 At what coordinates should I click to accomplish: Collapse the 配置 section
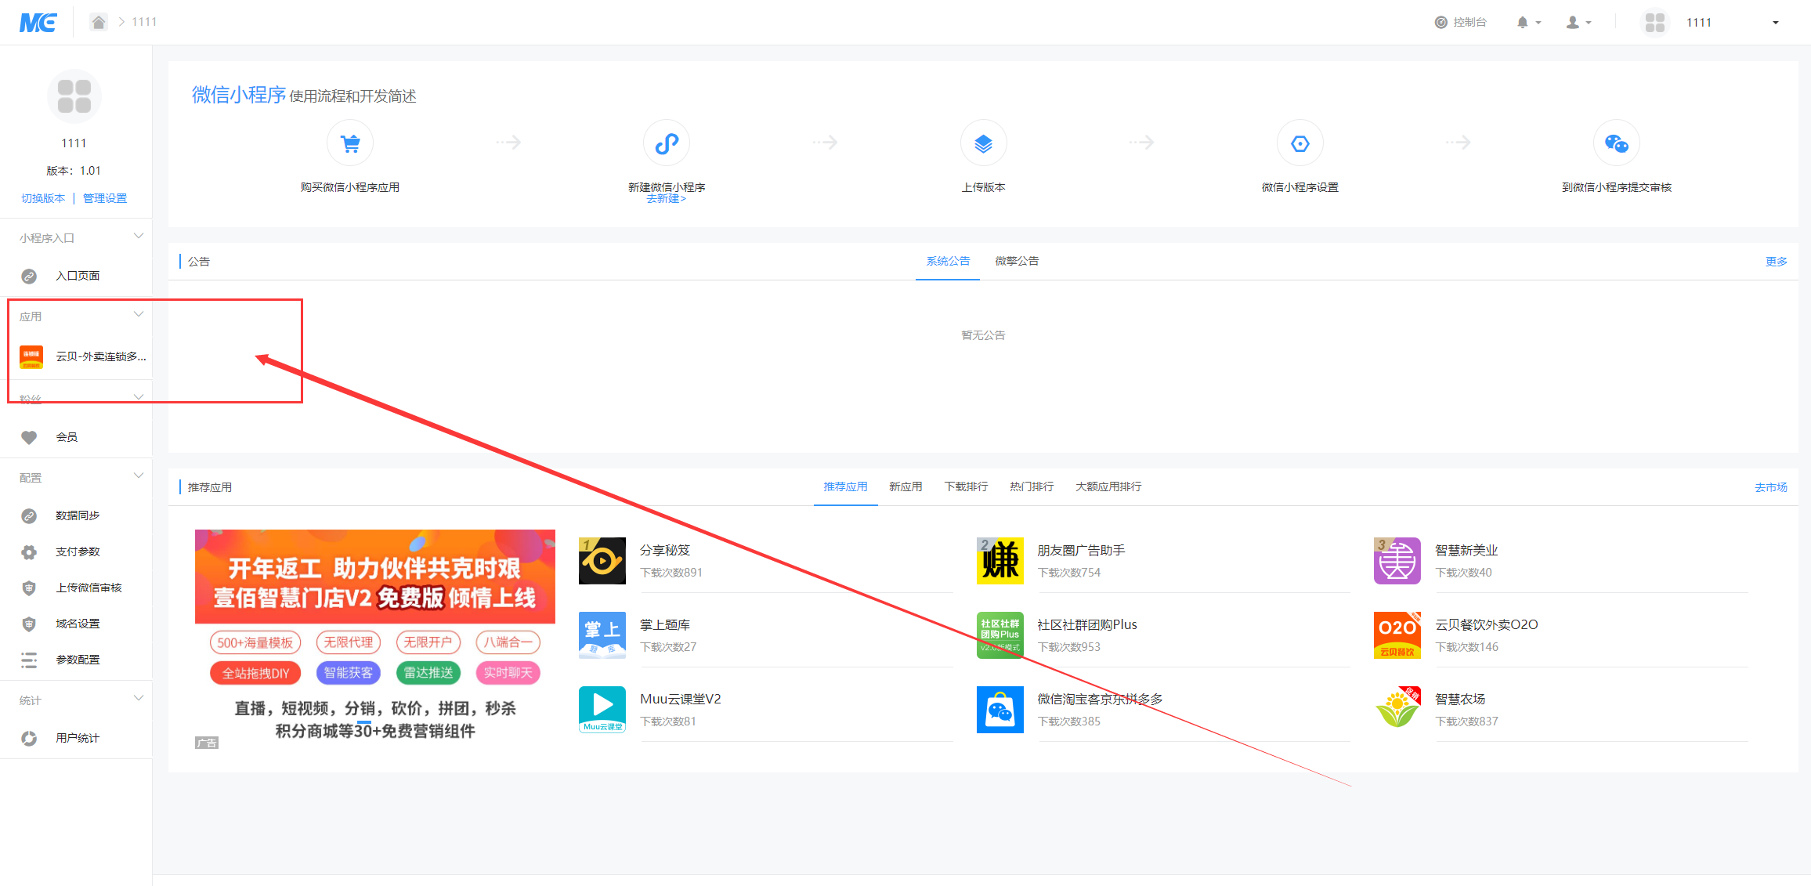tap(138, 476)
